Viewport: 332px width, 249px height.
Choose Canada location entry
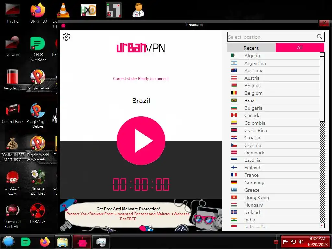click(x=275, y=115)
